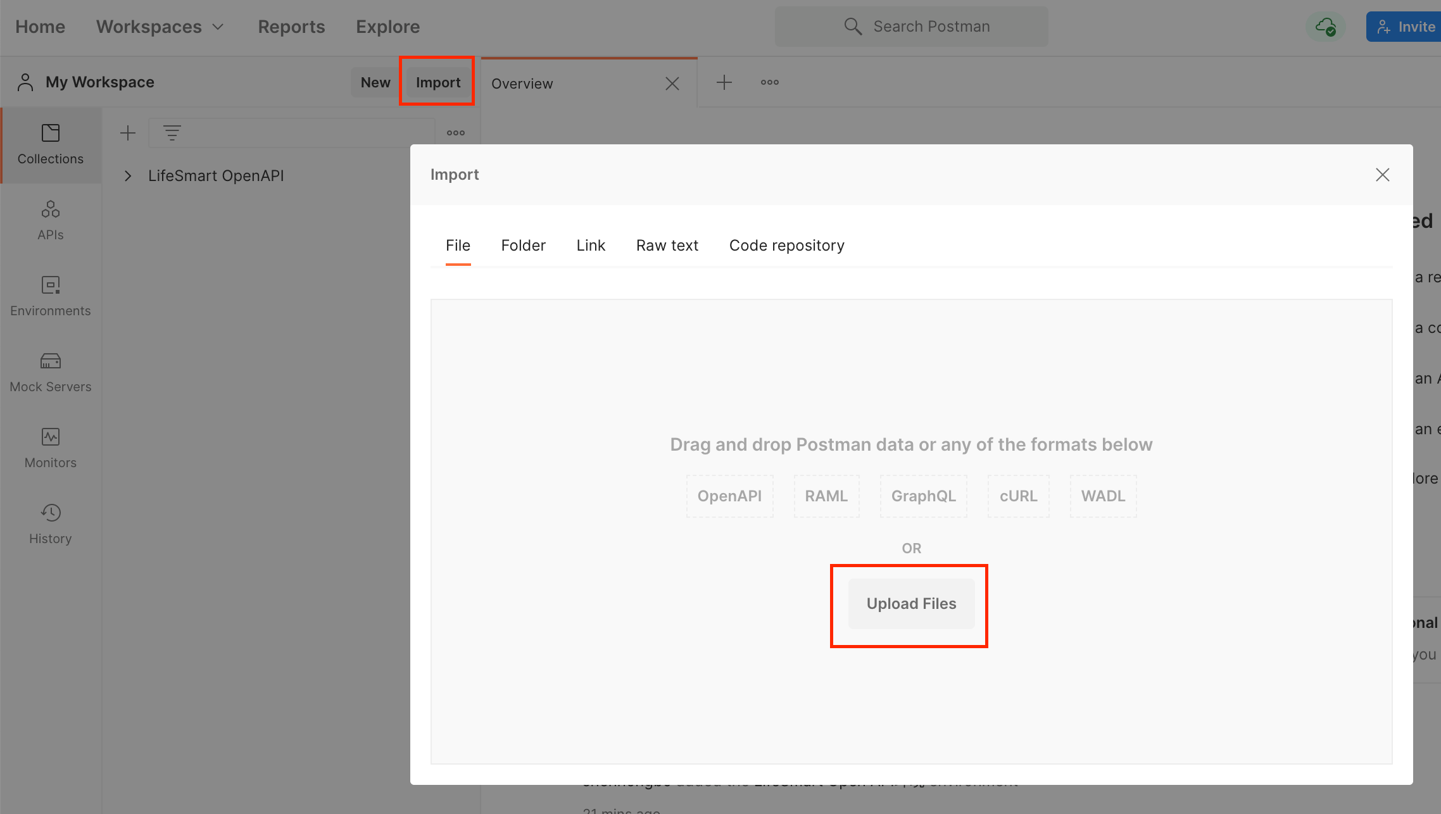Click the WADL format label
Viewport: 1441px width, 814px height.
click(x=1104, y=496)
